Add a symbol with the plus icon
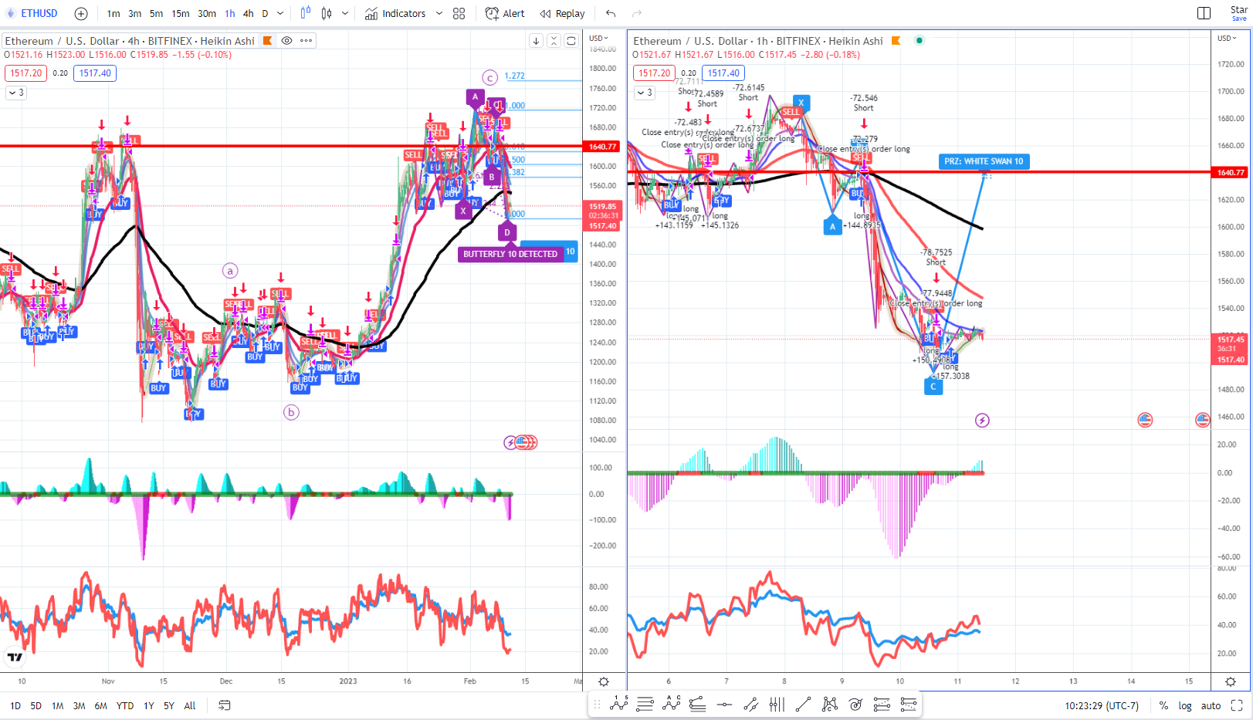1253x720 pixels. click(x=81, y=13)
